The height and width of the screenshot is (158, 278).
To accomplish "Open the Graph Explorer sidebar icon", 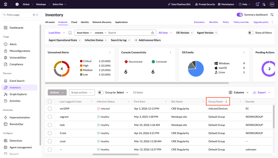I will [x=6, y=94].
